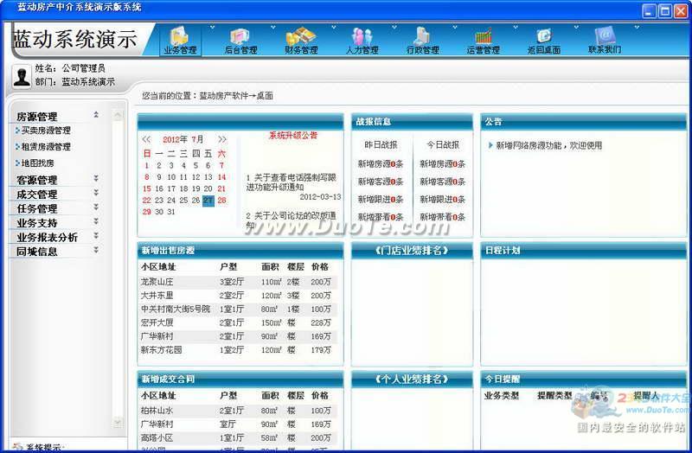
Task: Open the 运营管理 chart icon
Action: [x=483, y=37]
